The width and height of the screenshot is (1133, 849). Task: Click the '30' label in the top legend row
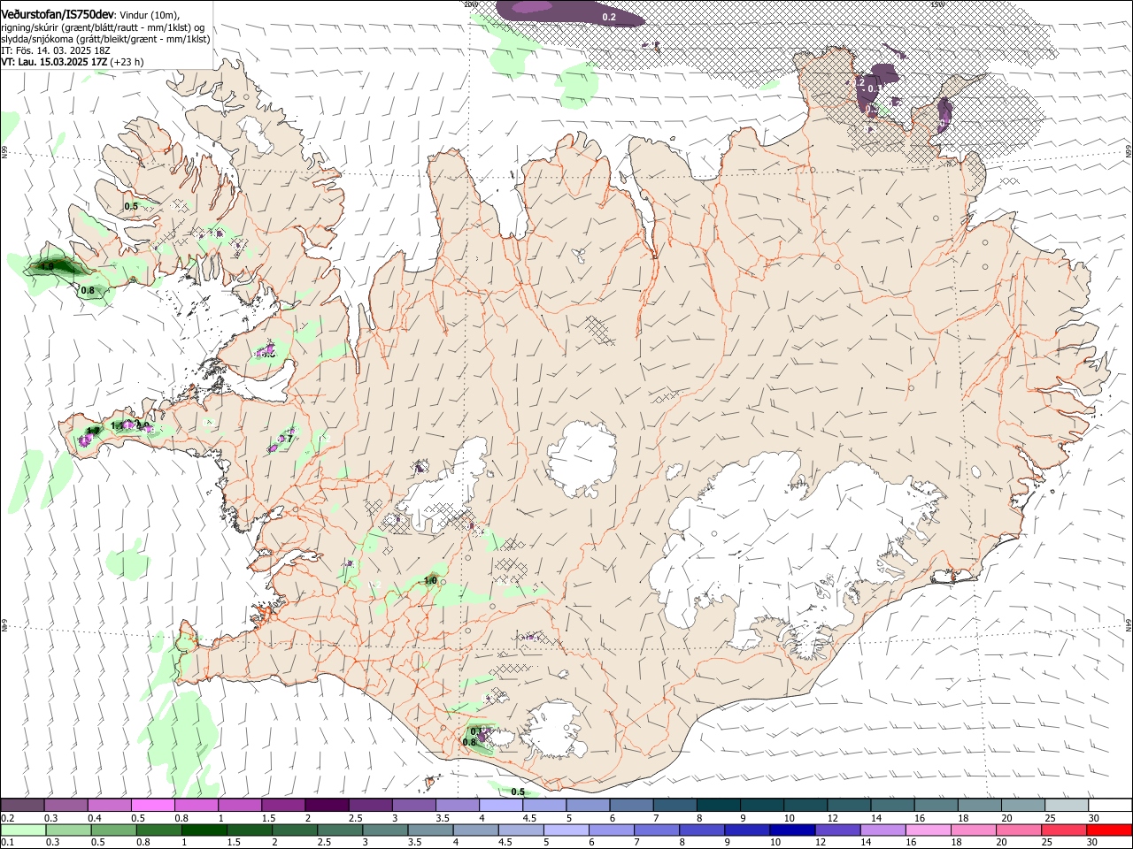click(x=1093, y=818)
